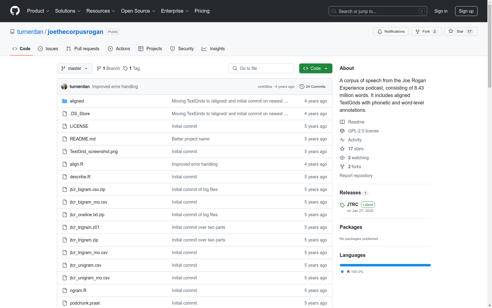The width and height of the screenshot is (492, 308).
Task: Click Report repository link
Action: click(x=356, y=176)
